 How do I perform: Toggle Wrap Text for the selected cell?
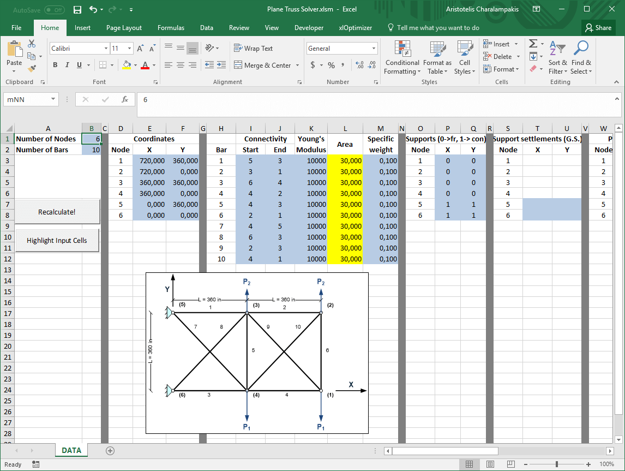pos(254,49)
